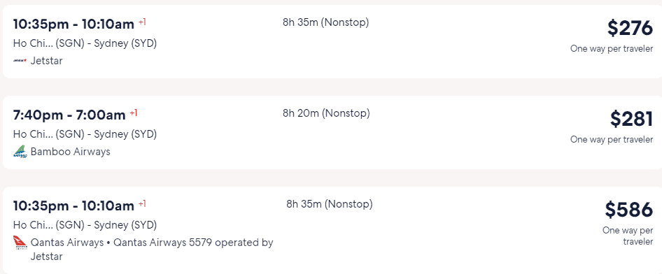Click the +1 day indicator on Bamboo flight
The width and height of the screenshot is (662, 274).
134,113
